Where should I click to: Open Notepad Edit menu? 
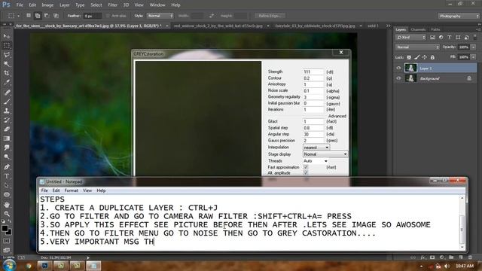pyautogui.click(x=56, y=190)
